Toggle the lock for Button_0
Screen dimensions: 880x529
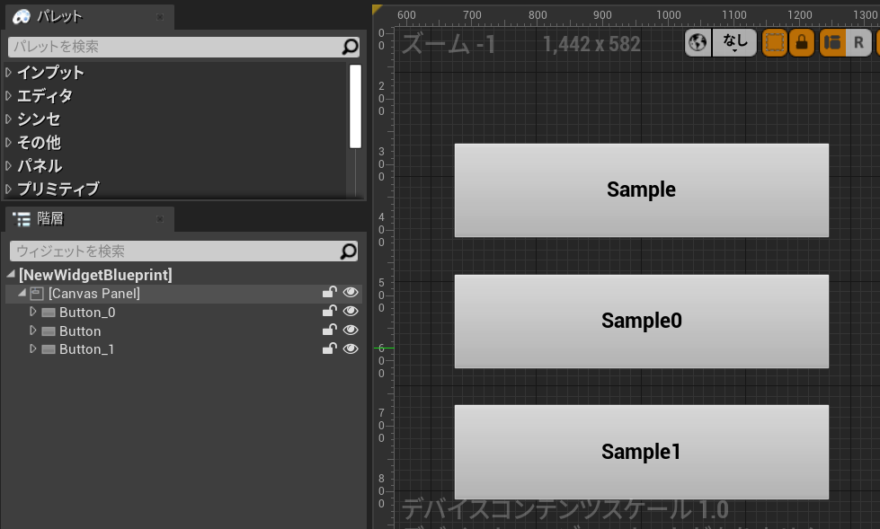click(330, 311)
